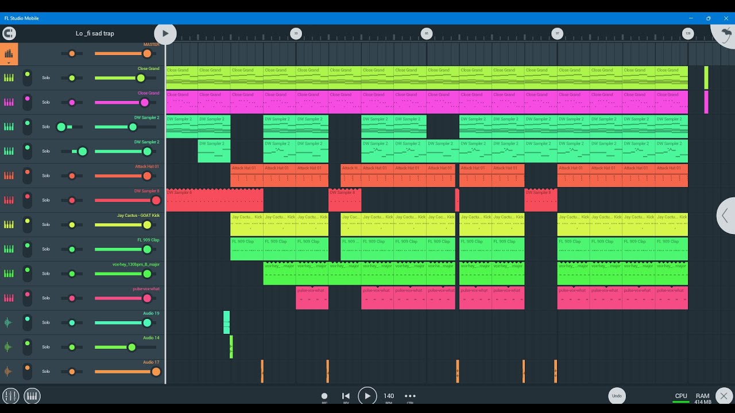Screen dimensions: 735x413
Task: Jump to bar 33 marker on timeline
Action: point(296,33)
